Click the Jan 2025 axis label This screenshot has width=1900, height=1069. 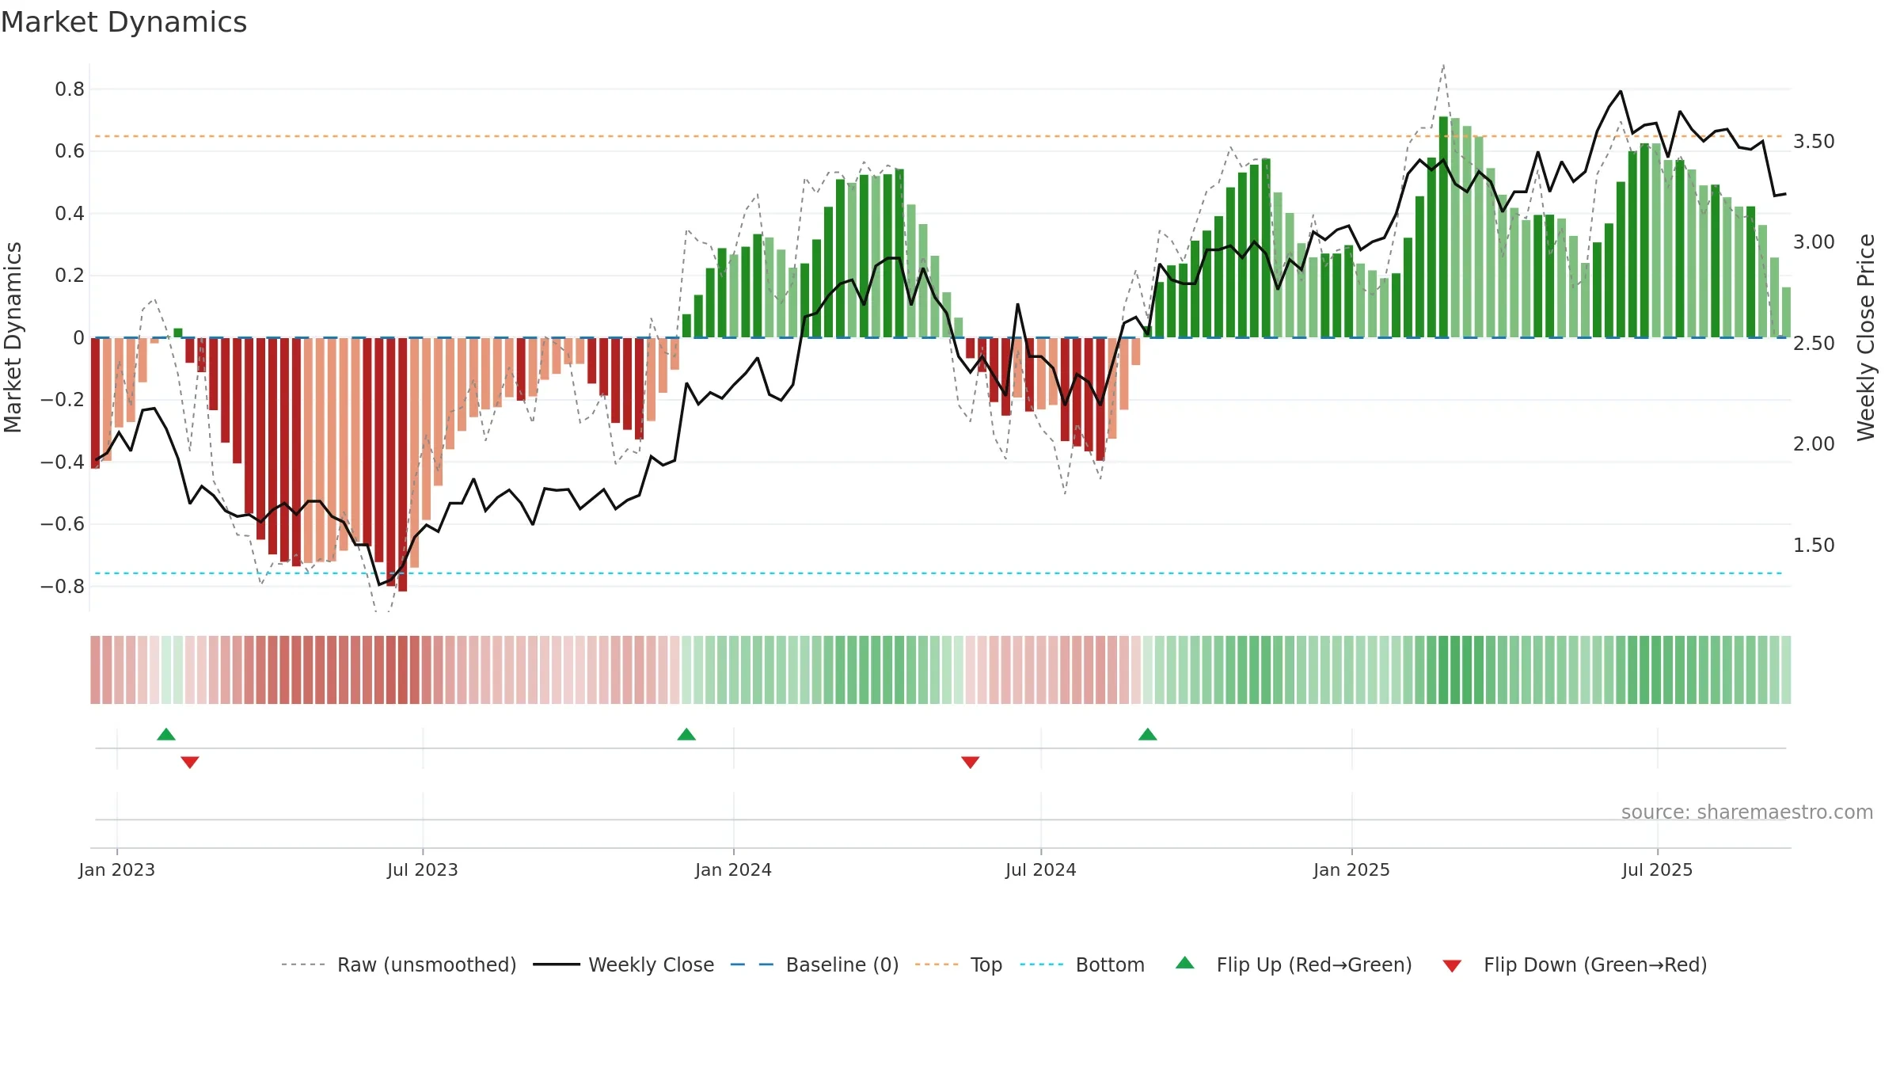click(x=1352, y=869)
